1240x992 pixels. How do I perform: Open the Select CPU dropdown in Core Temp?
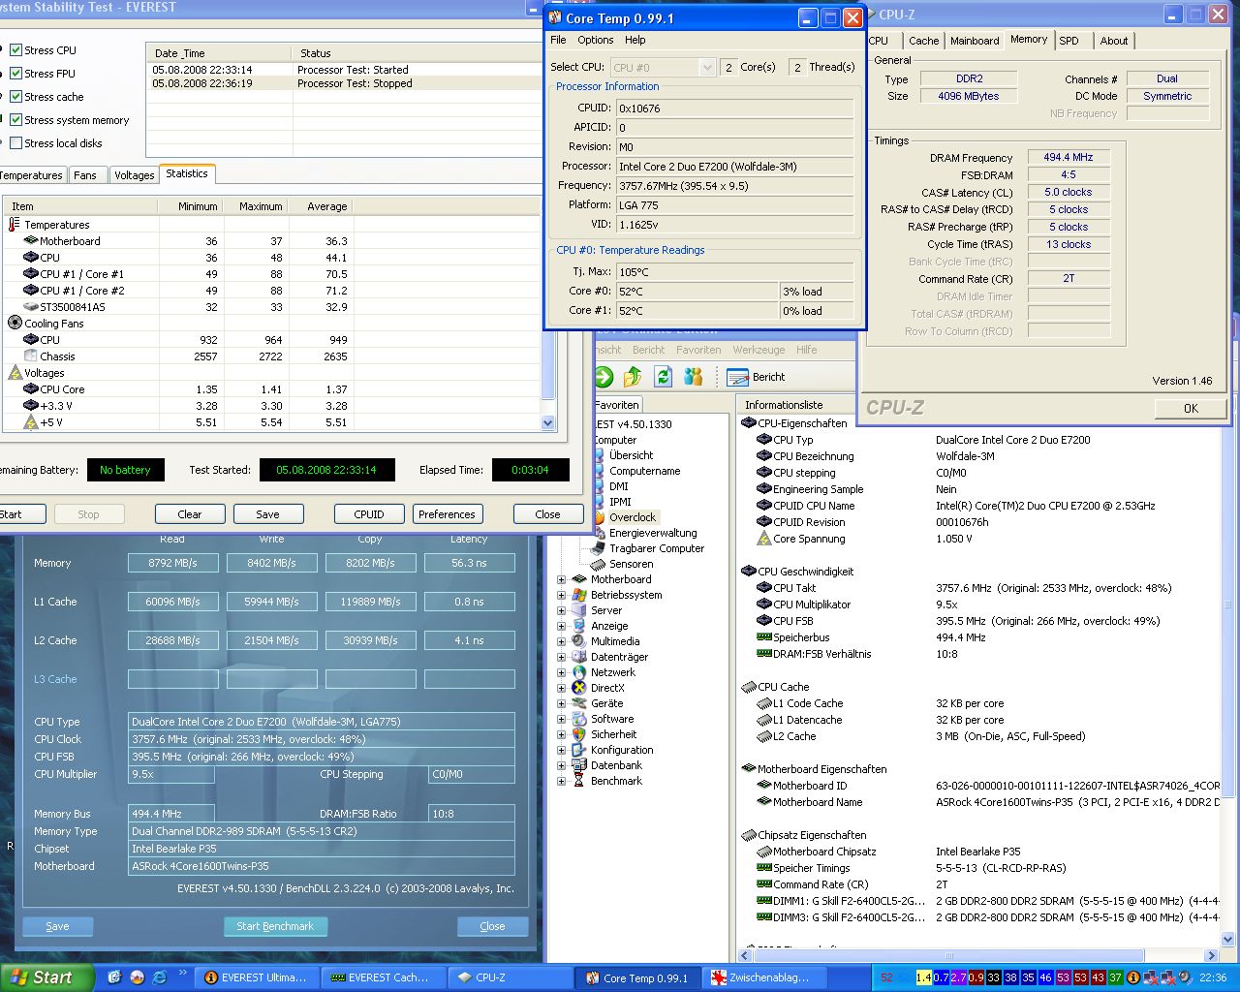point(664,67)
